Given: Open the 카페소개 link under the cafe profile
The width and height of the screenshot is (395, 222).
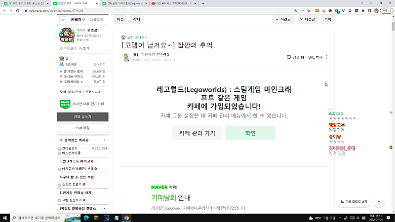Looking at the screenshot, I should click(x=82, y=40).
